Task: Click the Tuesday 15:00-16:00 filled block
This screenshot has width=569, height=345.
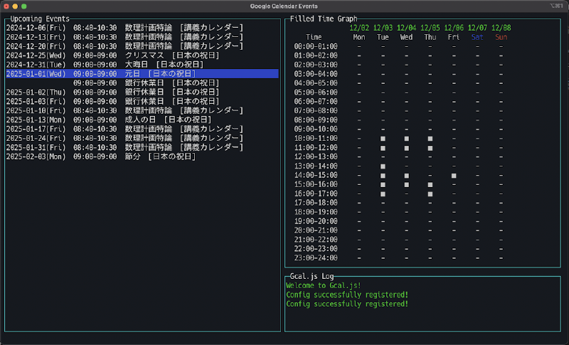Action: click(x=383, y=185)
